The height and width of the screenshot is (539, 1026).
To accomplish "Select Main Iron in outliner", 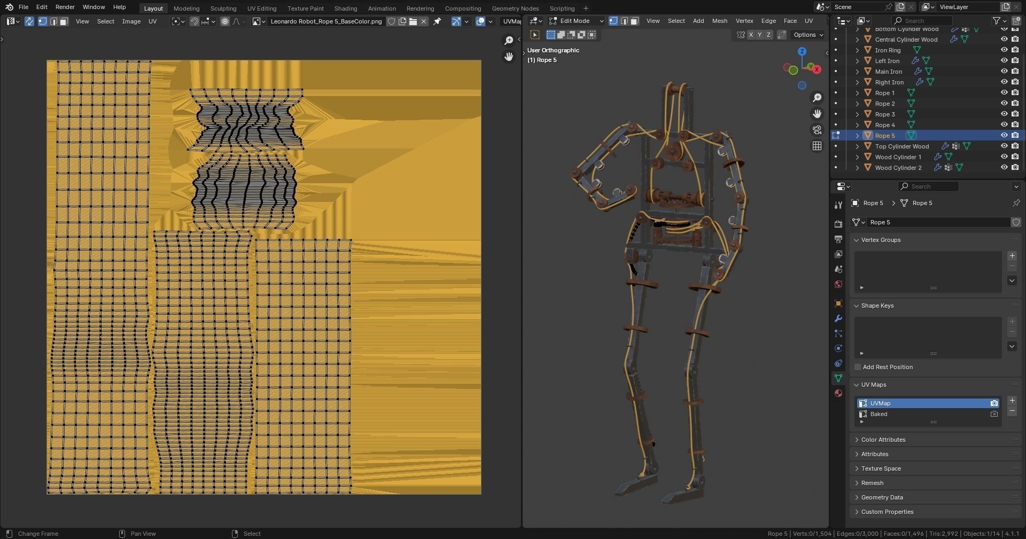I will click(x=888, y=71).
